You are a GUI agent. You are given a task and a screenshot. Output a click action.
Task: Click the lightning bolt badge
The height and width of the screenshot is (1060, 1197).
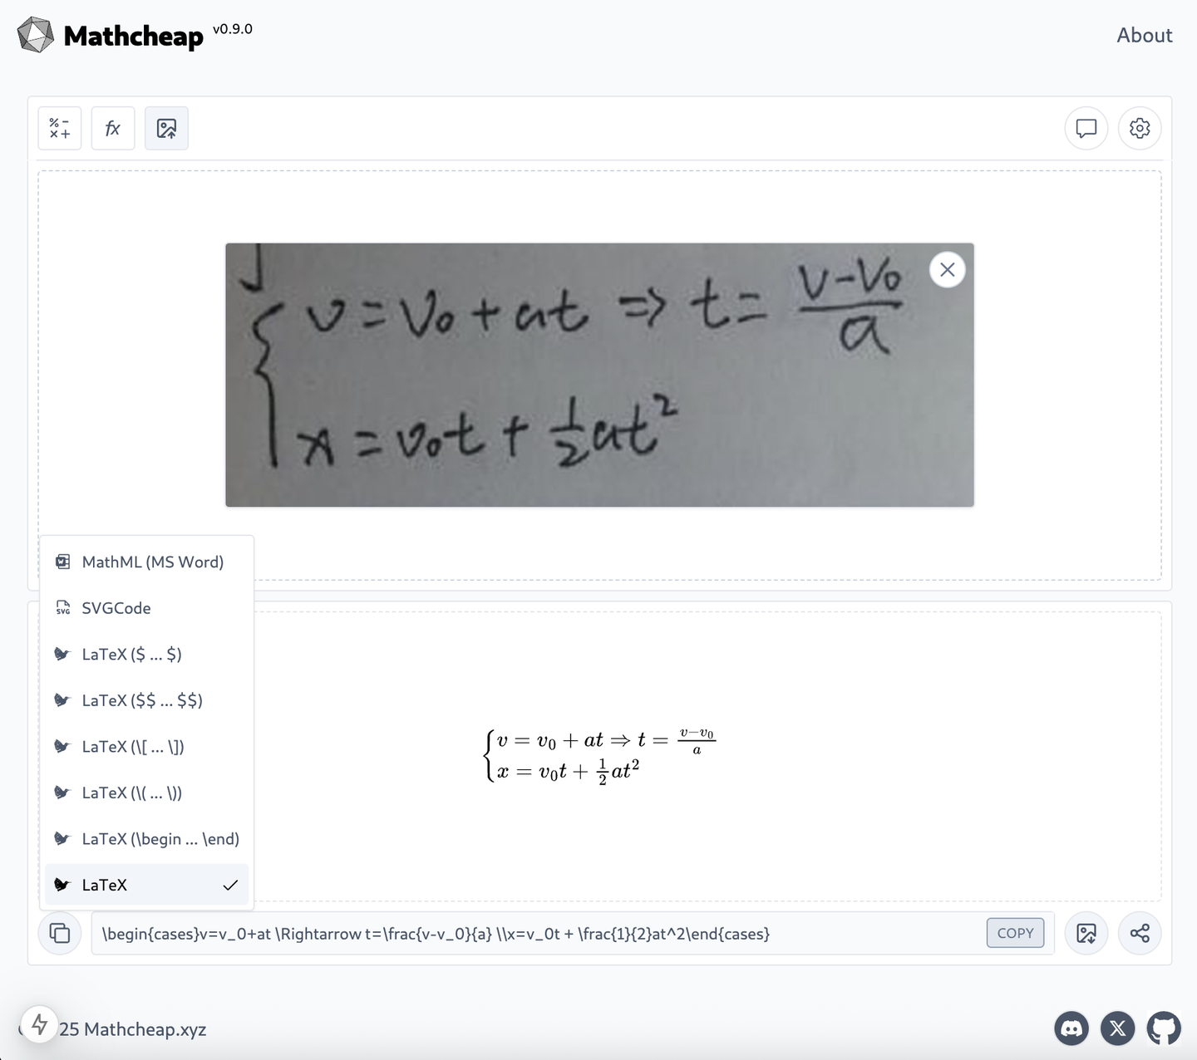(x=39, y=1024)
